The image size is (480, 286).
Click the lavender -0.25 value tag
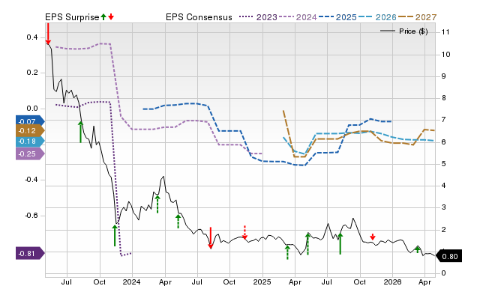(x=30, y=153)
